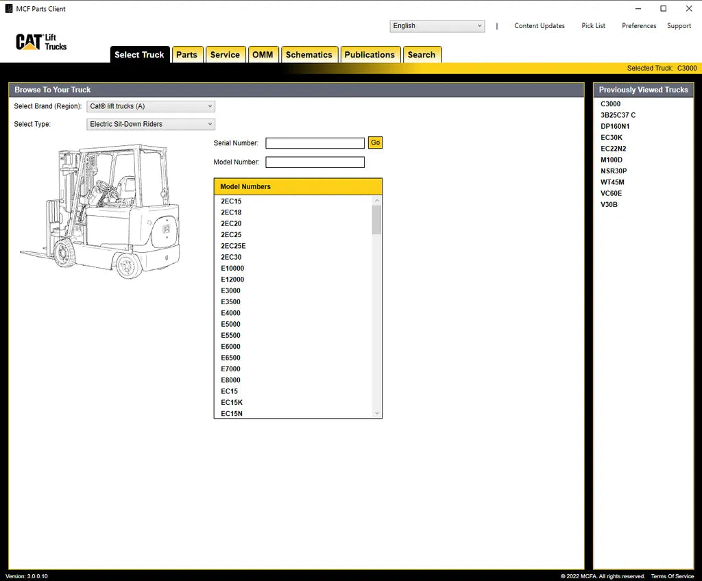This screenshot has height=581, width=702.
Task: Open the Pick List
Action: pyautogui.click(x=593, y=25)
